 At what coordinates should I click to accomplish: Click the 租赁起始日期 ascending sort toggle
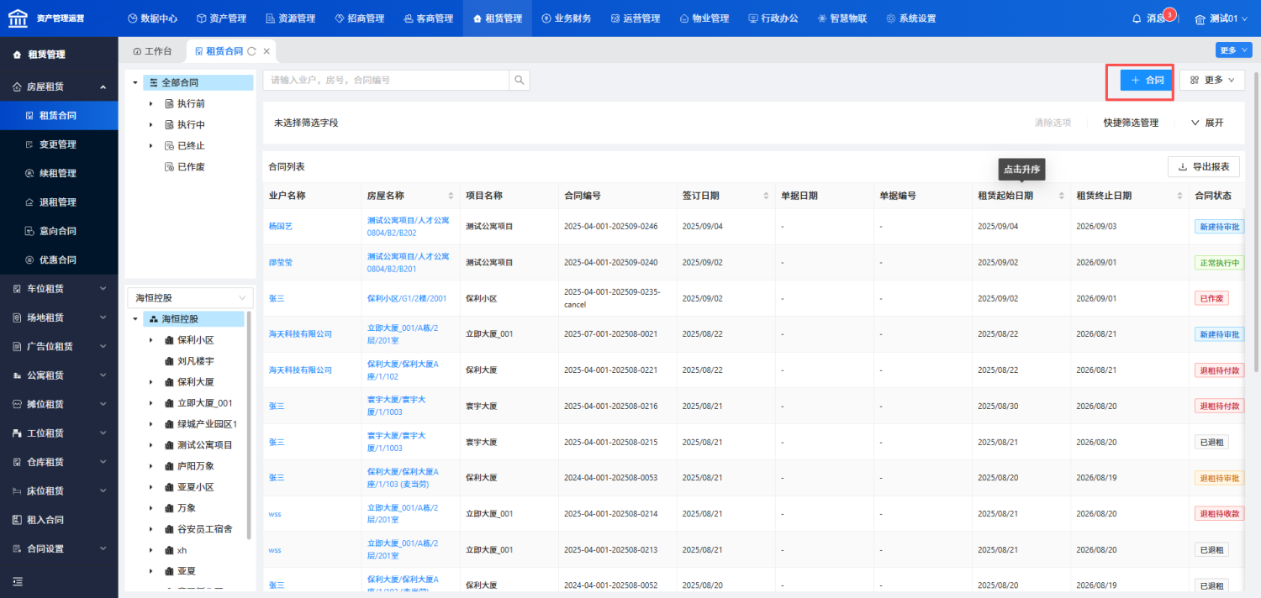[1062, 196]
